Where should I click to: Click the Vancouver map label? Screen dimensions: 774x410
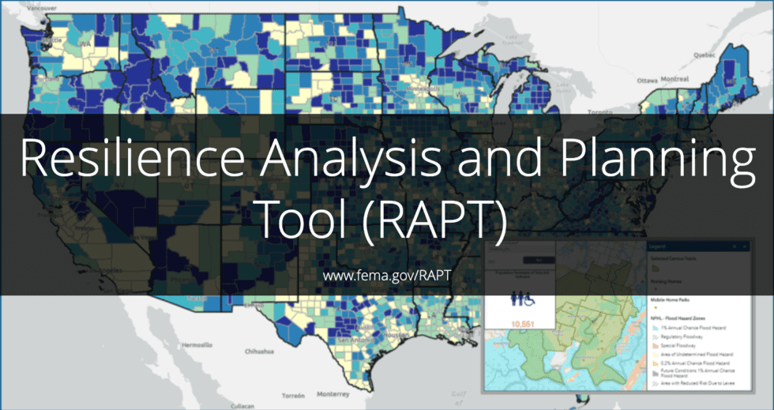pyautogui.click(x=43, y=8)
